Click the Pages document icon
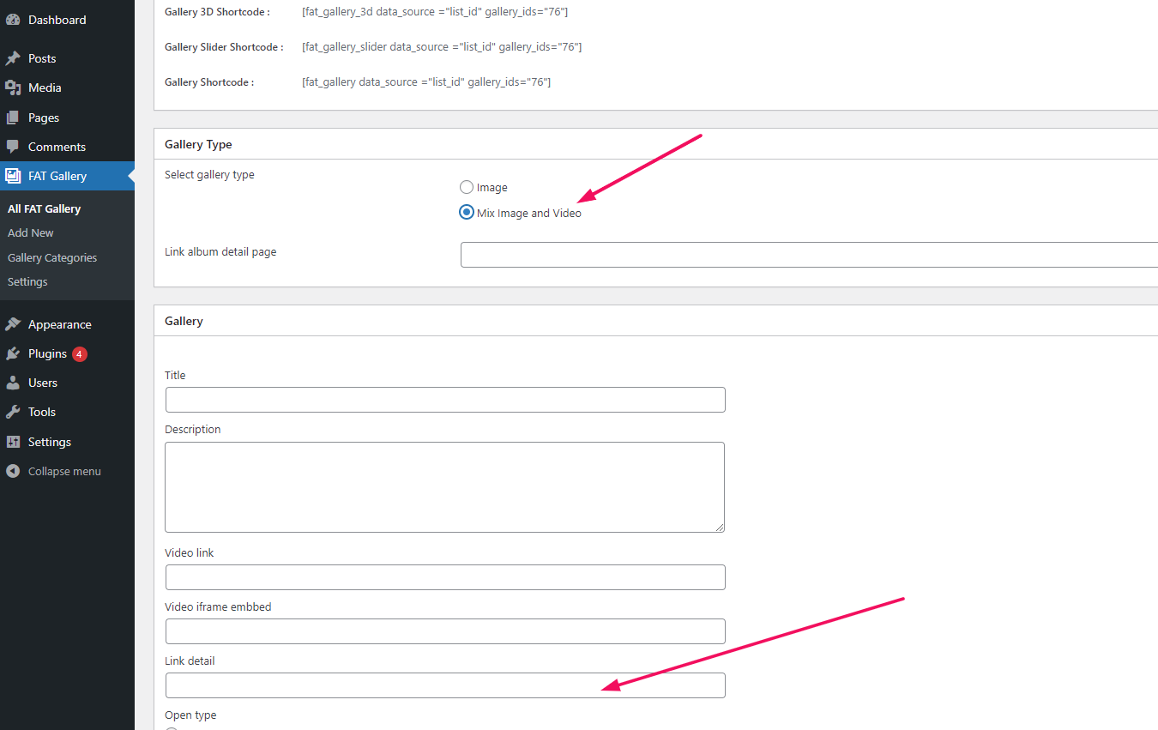The height and width of the screenshot is (730, 1158). point(13,118)
